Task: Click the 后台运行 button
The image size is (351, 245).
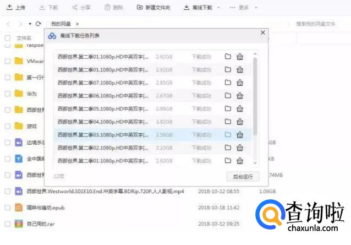Action: [x=243, y=177]
